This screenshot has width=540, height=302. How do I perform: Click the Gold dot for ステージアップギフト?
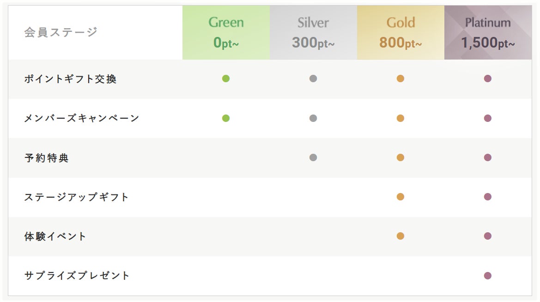pos(400,197)
